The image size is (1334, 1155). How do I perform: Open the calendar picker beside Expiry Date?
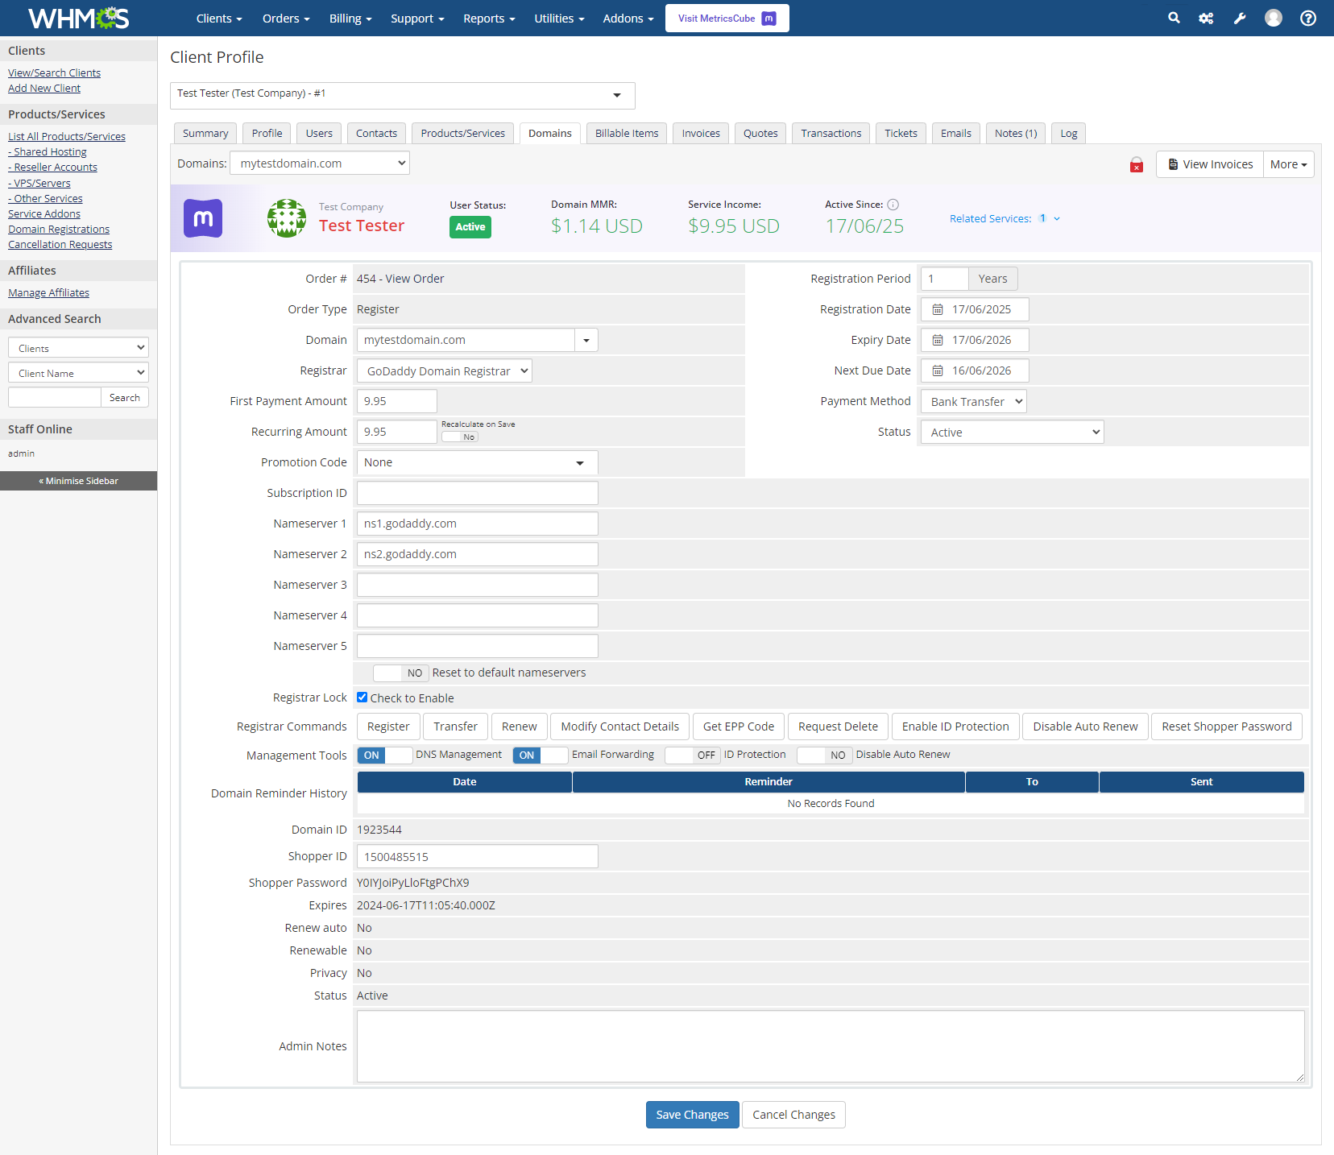pyautogui.click(x=936, y=339)
